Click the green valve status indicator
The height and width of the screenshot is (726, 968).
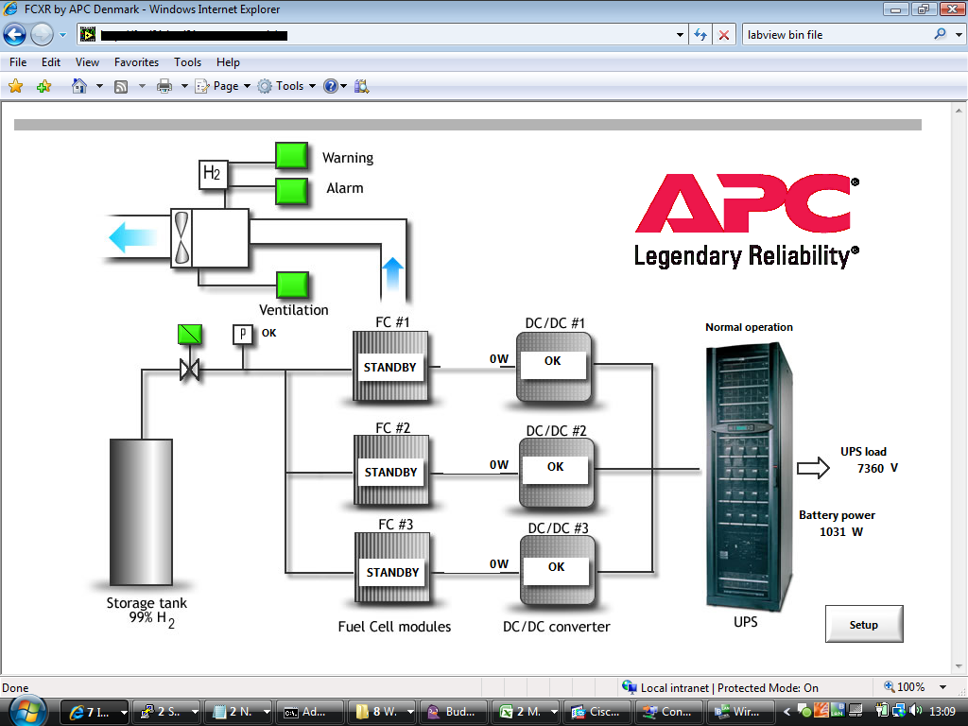189,334
